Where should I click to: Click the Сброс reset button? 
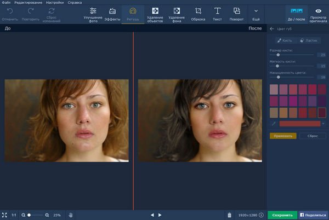click(x=313, y=136)
